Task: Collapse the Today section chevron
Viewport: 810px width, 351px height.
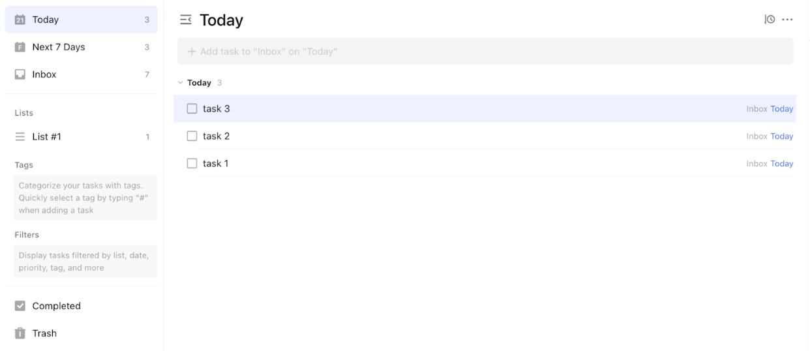Action: pyautogui.click(x=181, y=83)
